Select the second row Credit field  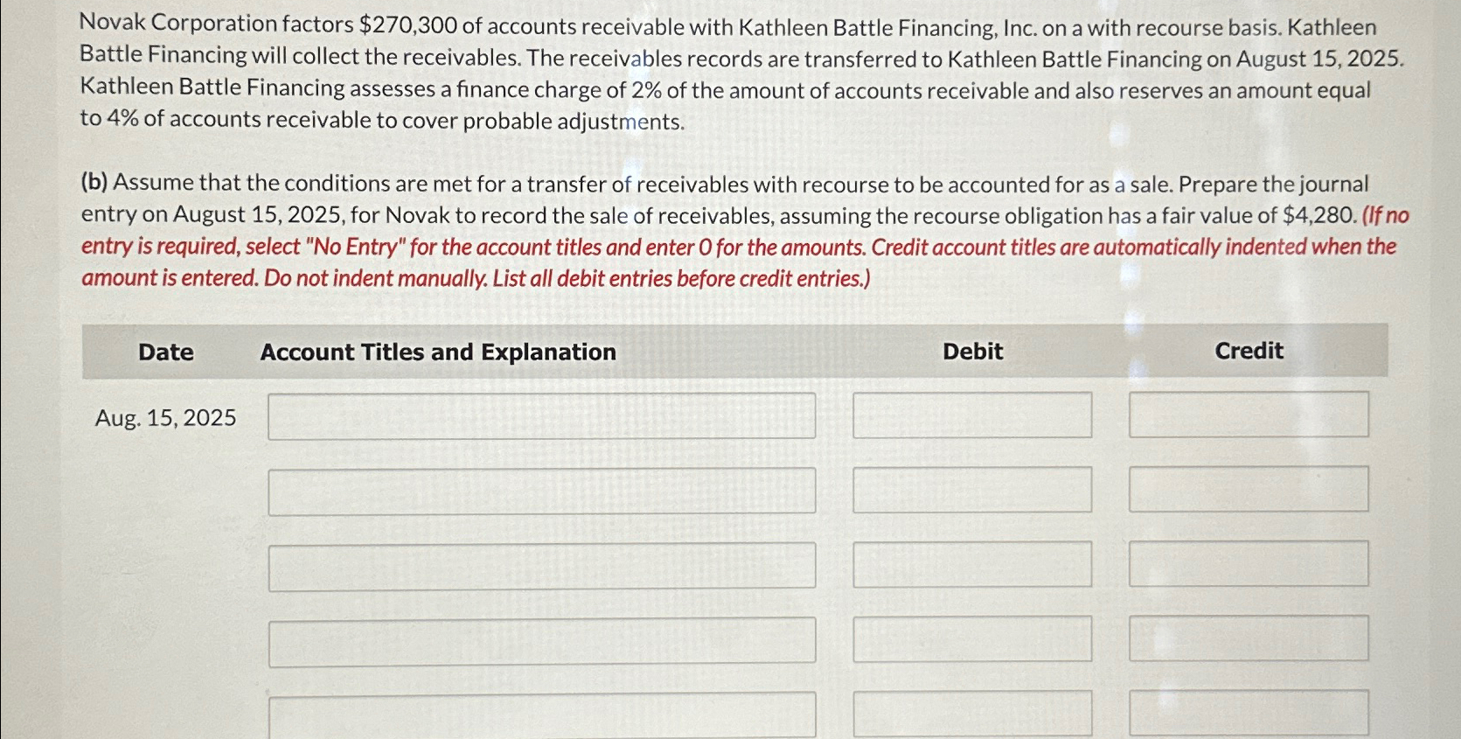click(1249, 489)
